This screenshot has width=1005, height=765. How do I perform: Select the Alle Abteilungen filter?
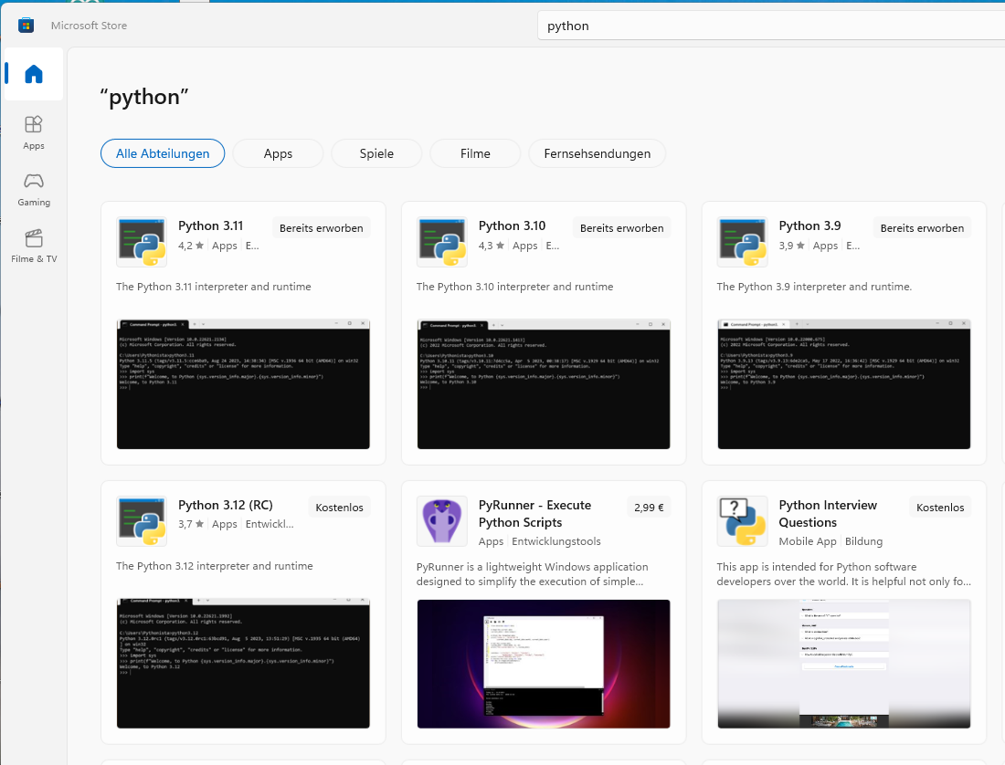[x=163, y=153]
